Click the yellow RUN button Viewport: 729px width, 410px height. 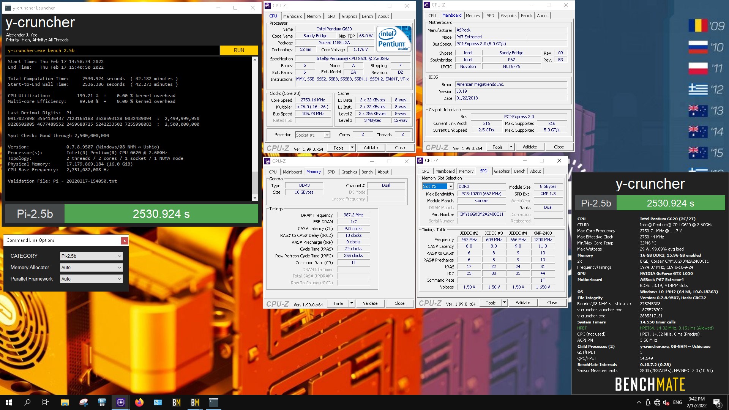coord(239,50)
